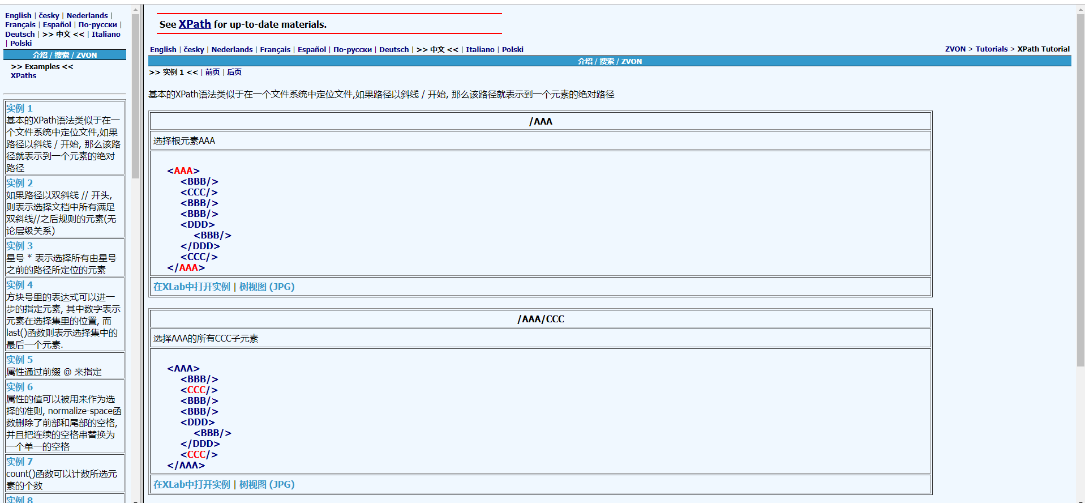The image size is (1085, 503).
Task: Go to Tutorials in the breadcrumb
Action: (992, 49)
